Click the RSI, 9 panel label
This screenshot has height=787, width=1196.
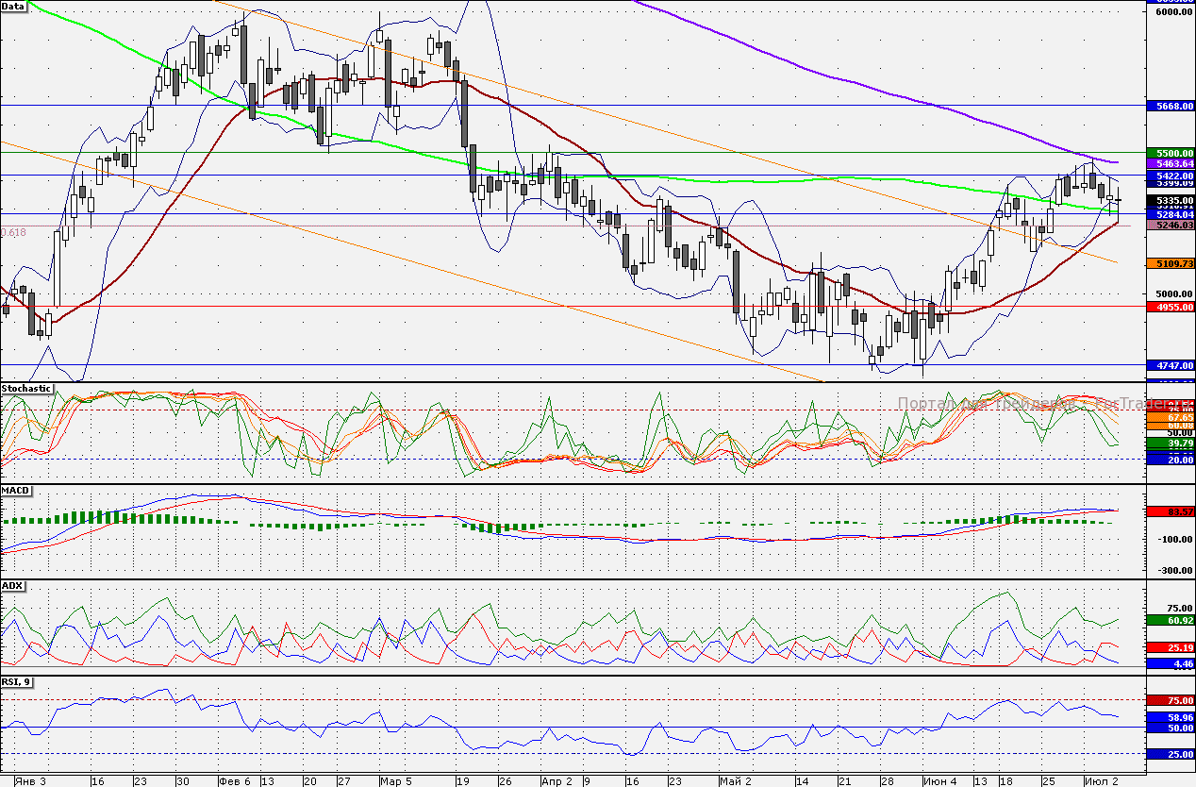[19, 682]
